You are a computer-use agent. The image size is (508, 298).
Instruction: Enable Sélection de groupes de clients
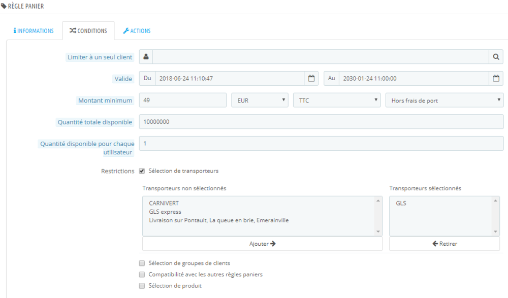pos(142,263)
